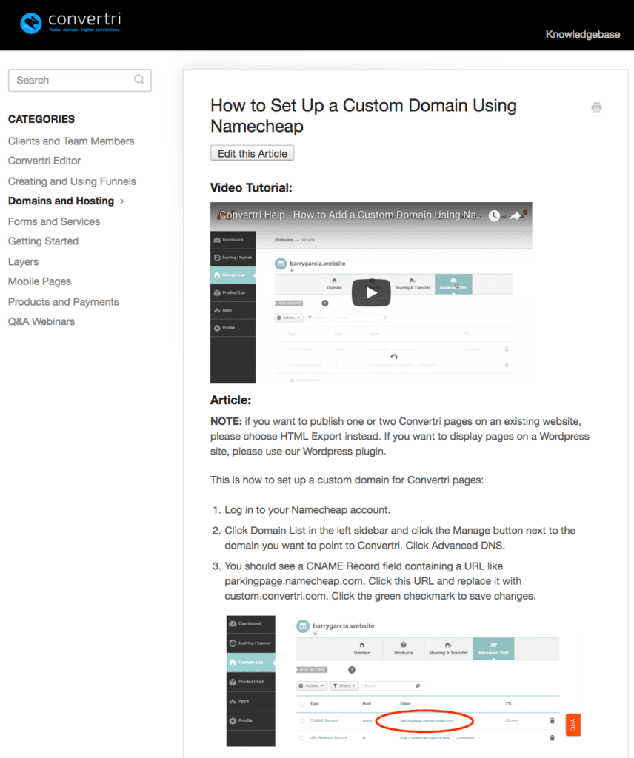The height and width of the screenshot is (758, 634).
Task: Play the video tutorial
Action: point(371,292)
